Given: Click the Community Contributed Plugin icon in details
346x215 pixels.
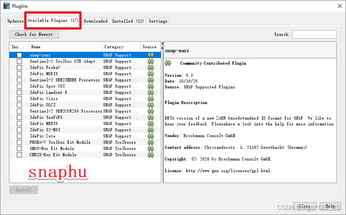Looking at the screenshot, I should click(x=168, y=63).
